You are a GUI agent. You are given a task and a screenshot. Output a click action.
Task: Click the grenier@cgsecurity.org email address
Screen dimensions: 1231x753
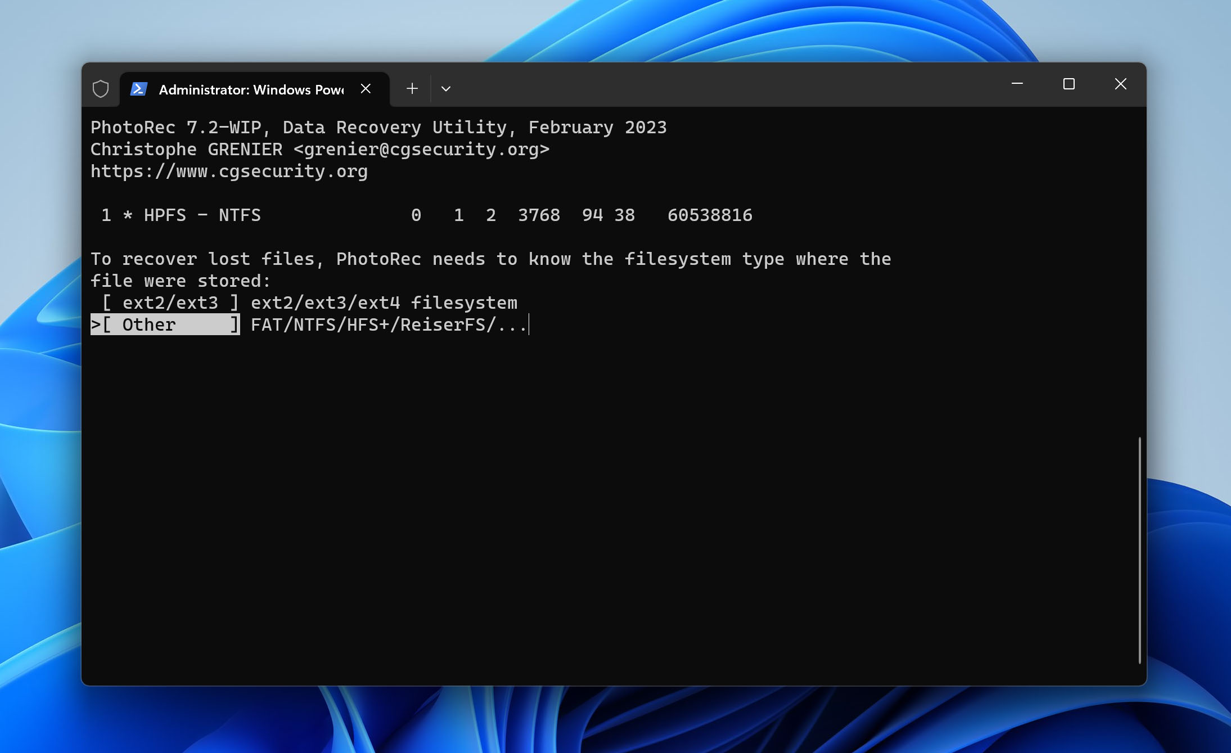[x=421, y=149]
